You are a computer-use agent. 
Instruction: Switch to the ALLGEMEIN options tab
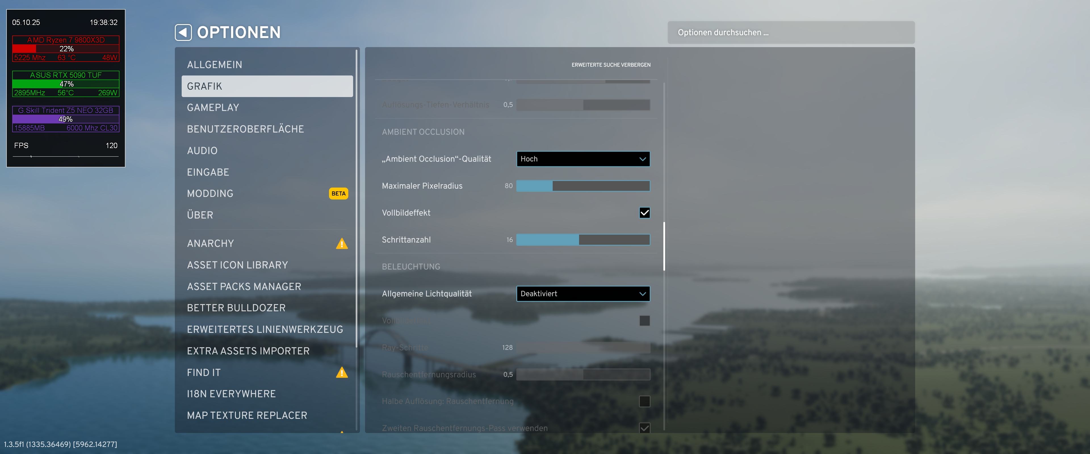coord(215,65)
